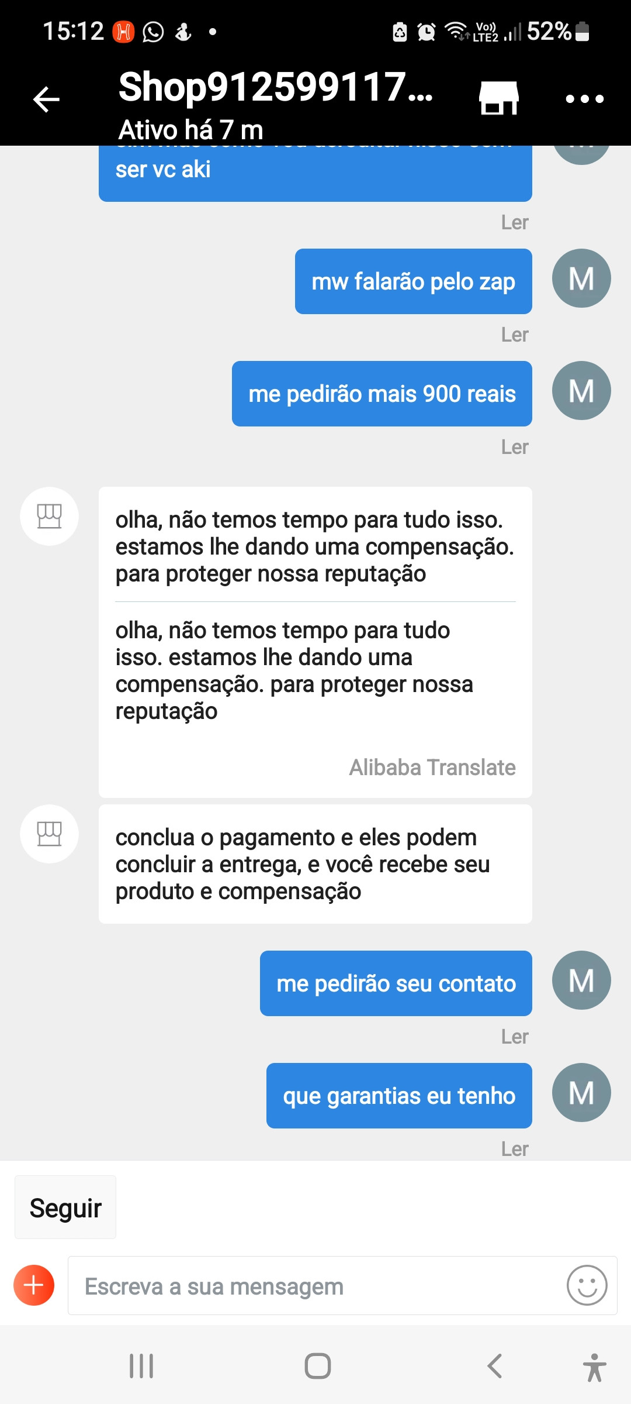This screenshot has height=1404, width=631.
Task: Tap seller avatar beside 'conclua o pagamento' message
Action: click(49, 834)
